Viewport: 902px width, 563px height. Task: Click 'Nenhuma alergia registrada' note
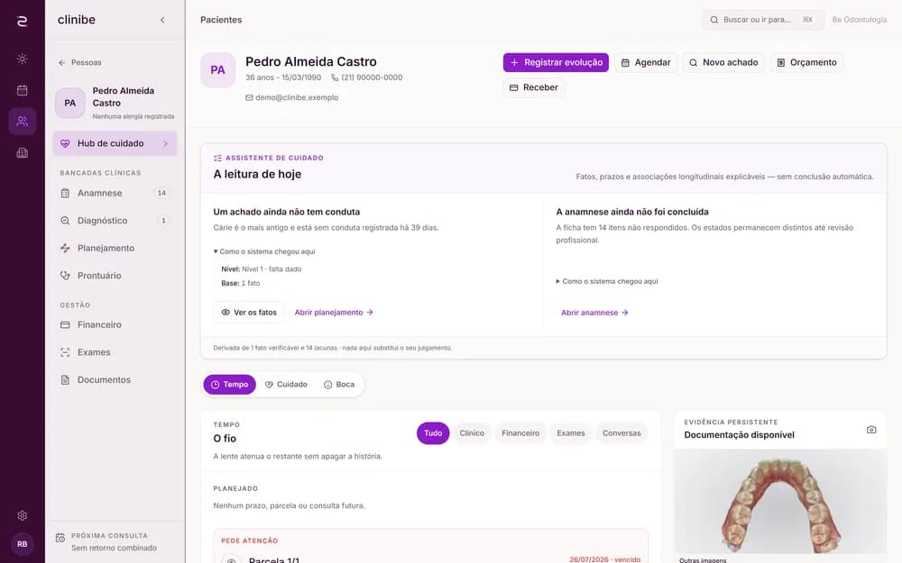pos(133,116)
